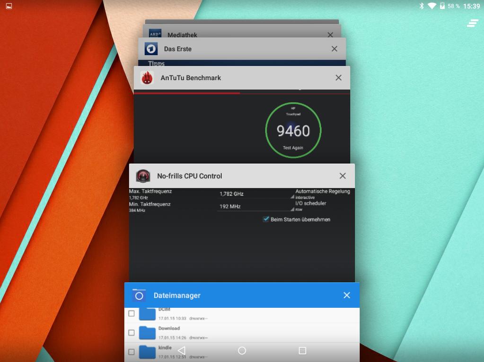Tap the 9460 benchmark score
Viewport: 484px width, 362px height.
293,131
